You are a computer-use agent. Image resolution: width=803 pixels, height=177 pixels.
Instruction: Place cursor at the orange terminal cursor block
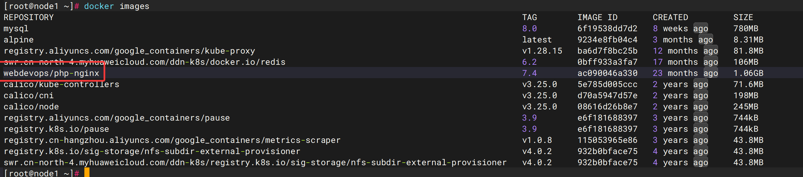click(87, 173)
